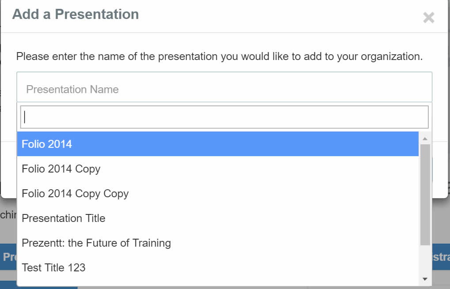Choose Folio 2014 Copy from list

pyautogui.click(x=218, y=169)
